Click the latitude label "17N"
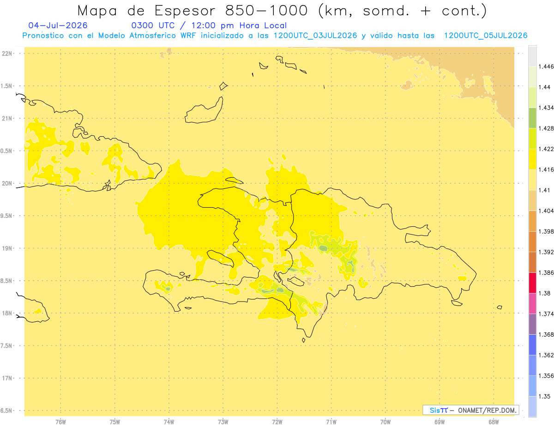This screenshot has width=554, height=428. 8,378
